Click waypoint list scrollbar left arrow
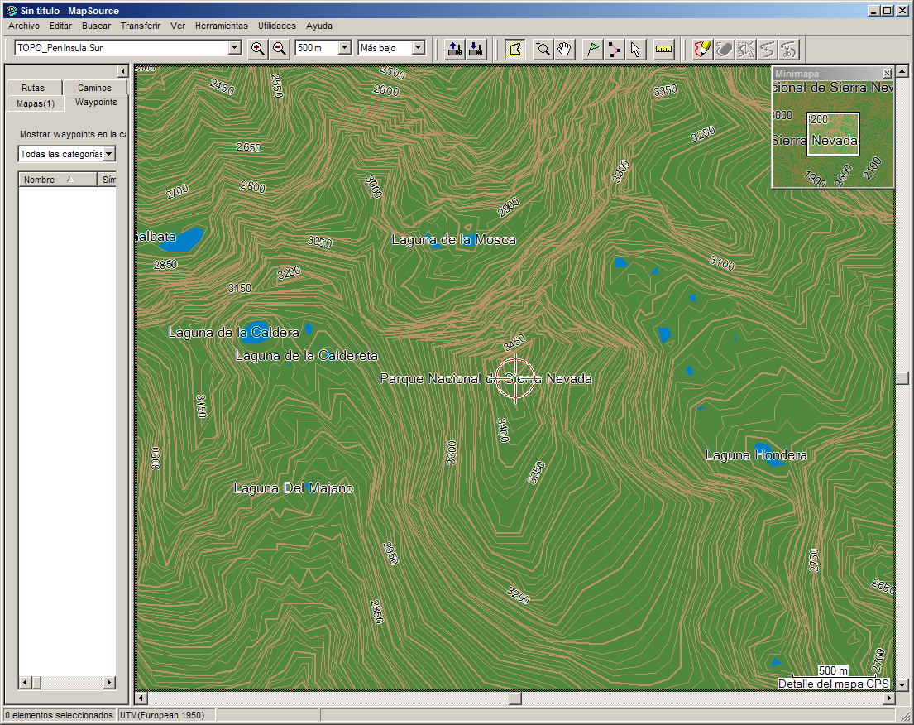 click(25, 683)
